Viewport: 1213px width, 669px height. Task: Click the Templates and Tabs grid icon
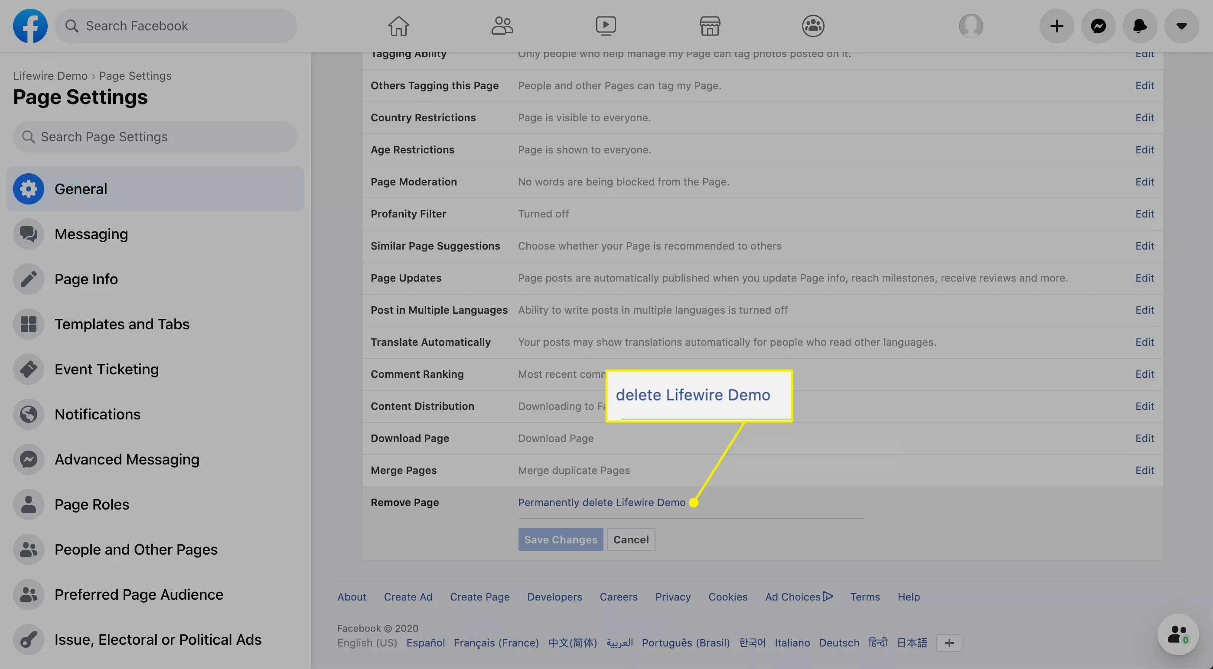(x=28, y=324)
